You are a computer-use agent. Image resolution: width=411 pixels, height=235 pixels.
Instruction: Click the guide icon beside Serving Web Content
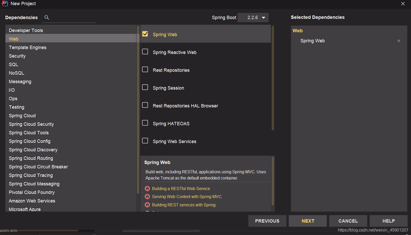(x=147, y=197)
